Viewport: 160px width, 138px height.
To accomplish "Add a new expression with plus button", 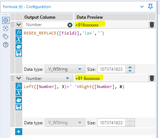I will 19,132.
